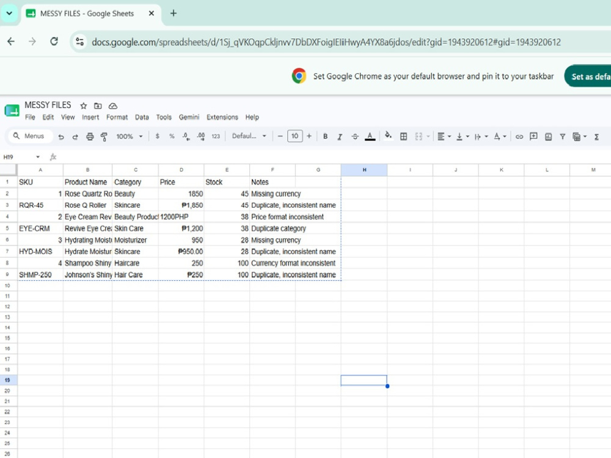This screenshot has width=611, height=458.
Task: Click the Print icon
Action: coord(90,137)
